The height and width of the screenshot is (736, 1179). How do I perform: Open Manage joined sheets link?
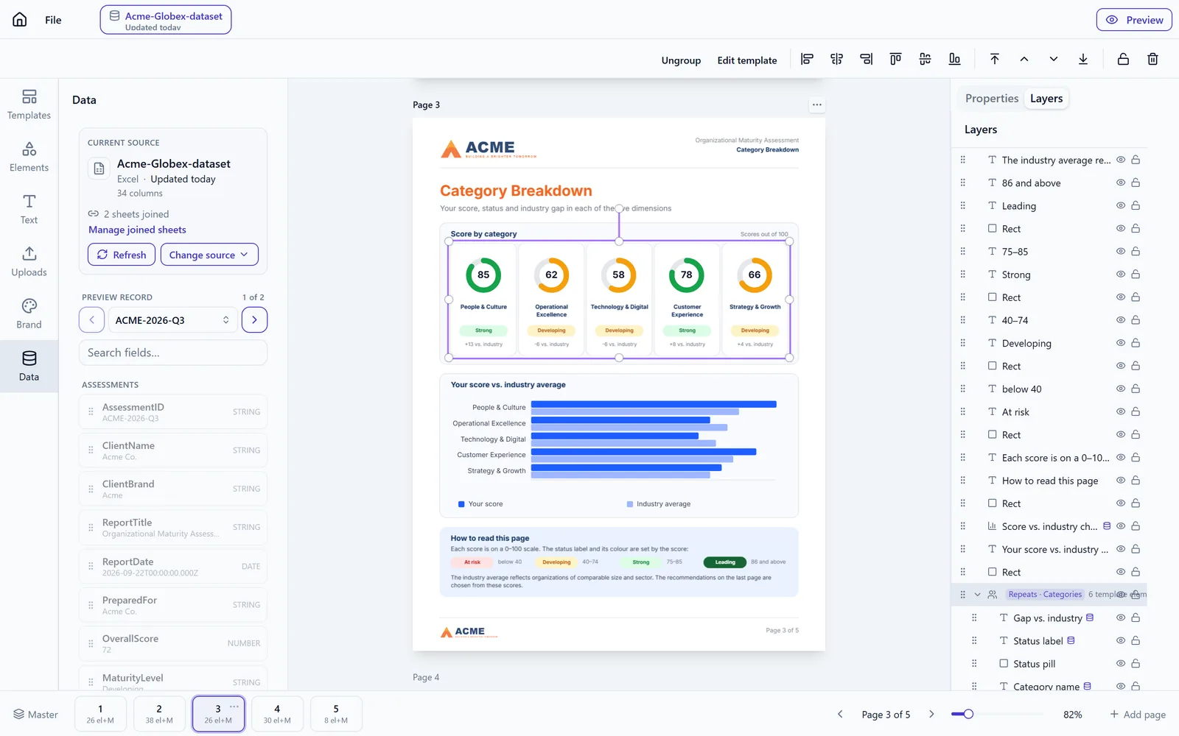(137, 230)
